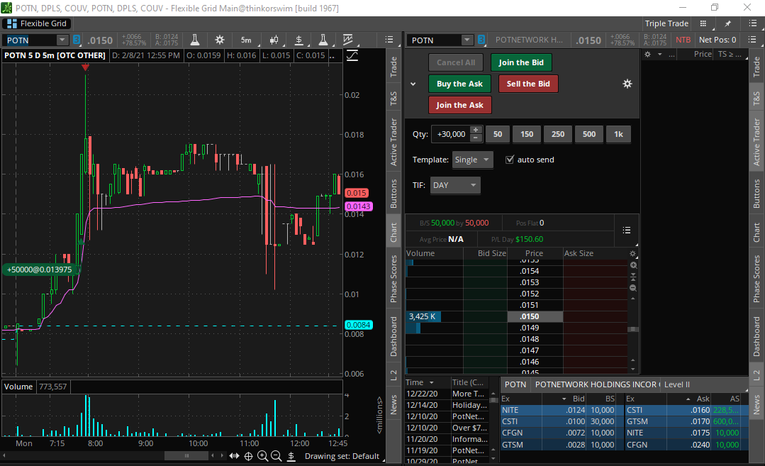
Task: Click the Cancel All button
Action: 456,62
